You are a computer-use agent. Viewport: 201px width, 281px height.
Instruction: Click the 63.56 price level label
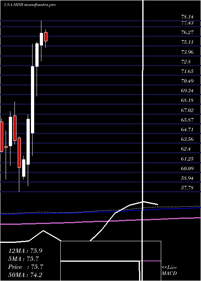point(187,139)
